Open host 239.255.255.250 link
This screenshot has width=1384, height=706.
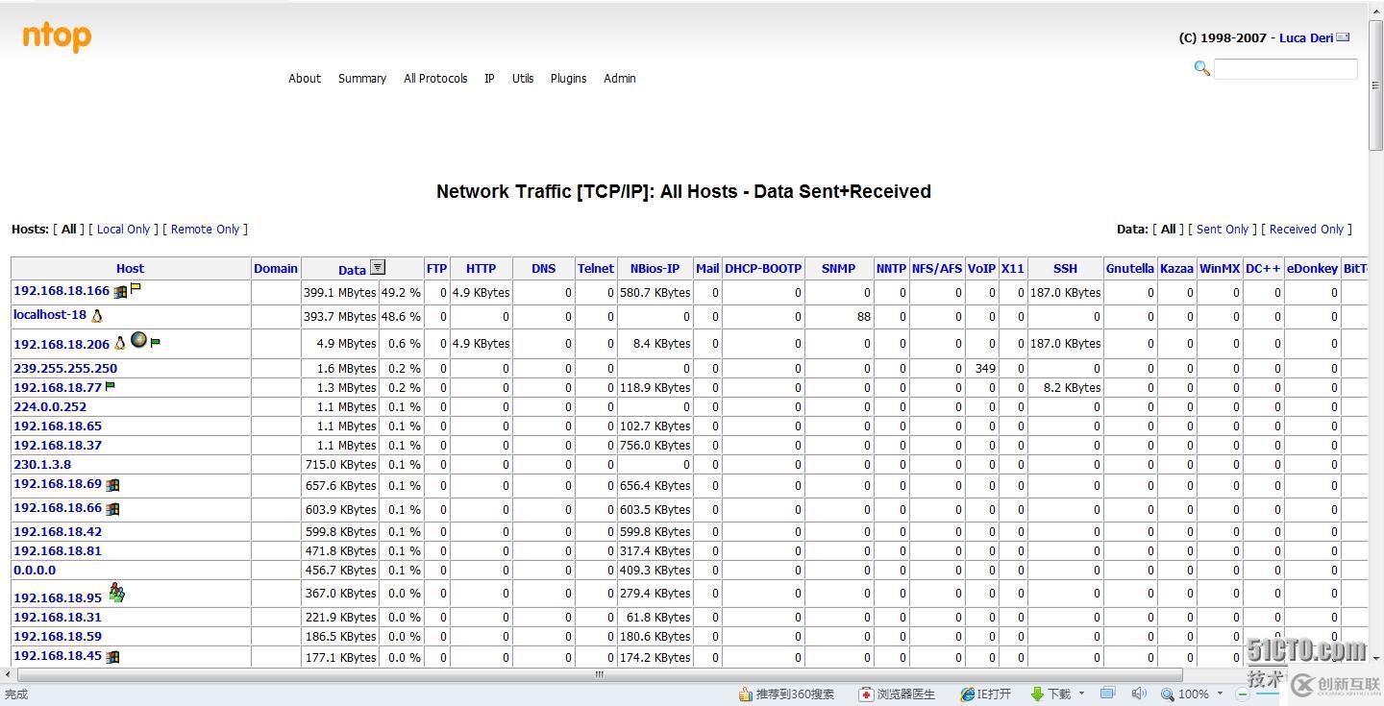(x=65, y=369)
